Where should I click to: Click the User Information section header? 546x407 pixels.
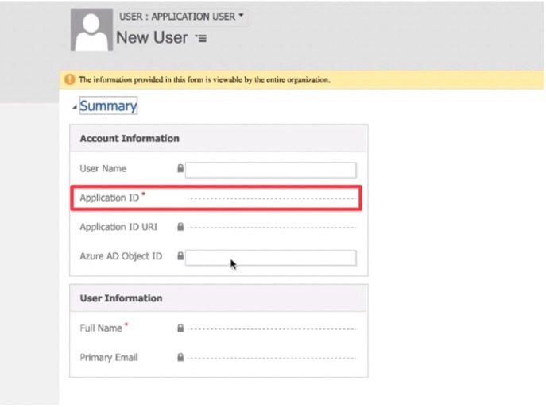[x=219, y=298]
